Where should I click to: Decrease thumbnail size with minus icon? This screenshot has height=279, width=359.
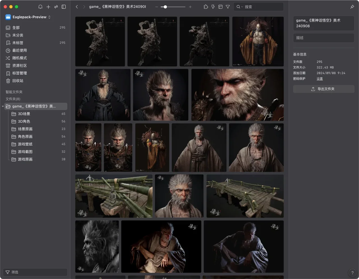(157, 7)
